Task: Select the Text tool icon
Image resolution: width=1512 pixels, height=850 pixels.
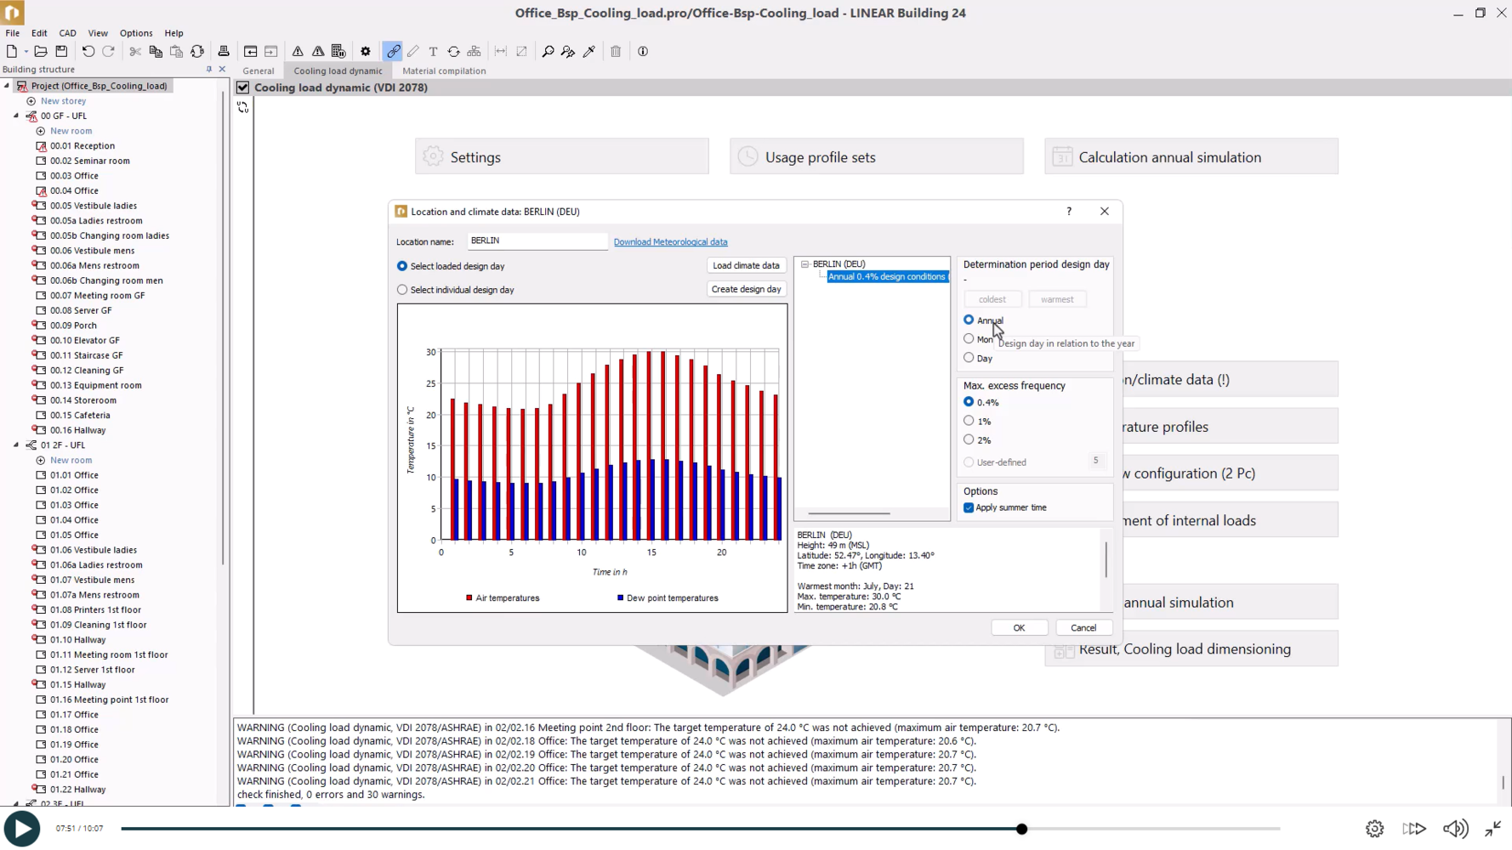Action: pos(433,52)
